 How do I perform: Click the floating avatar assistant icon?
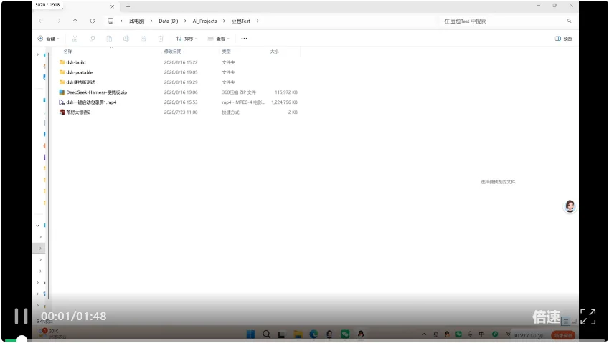click(570, 206)
